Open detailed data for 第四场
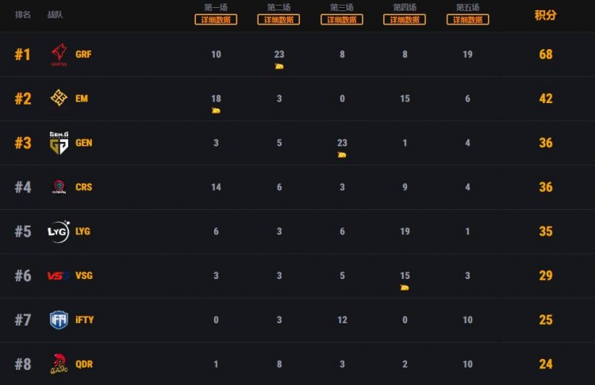 pyautogui.click(x=405, y=20)
